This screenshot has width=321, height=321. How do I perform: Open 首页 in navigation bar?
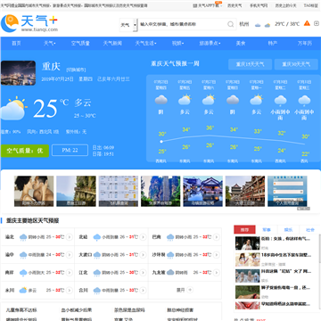pyautogui.click(x=16, y=44)
